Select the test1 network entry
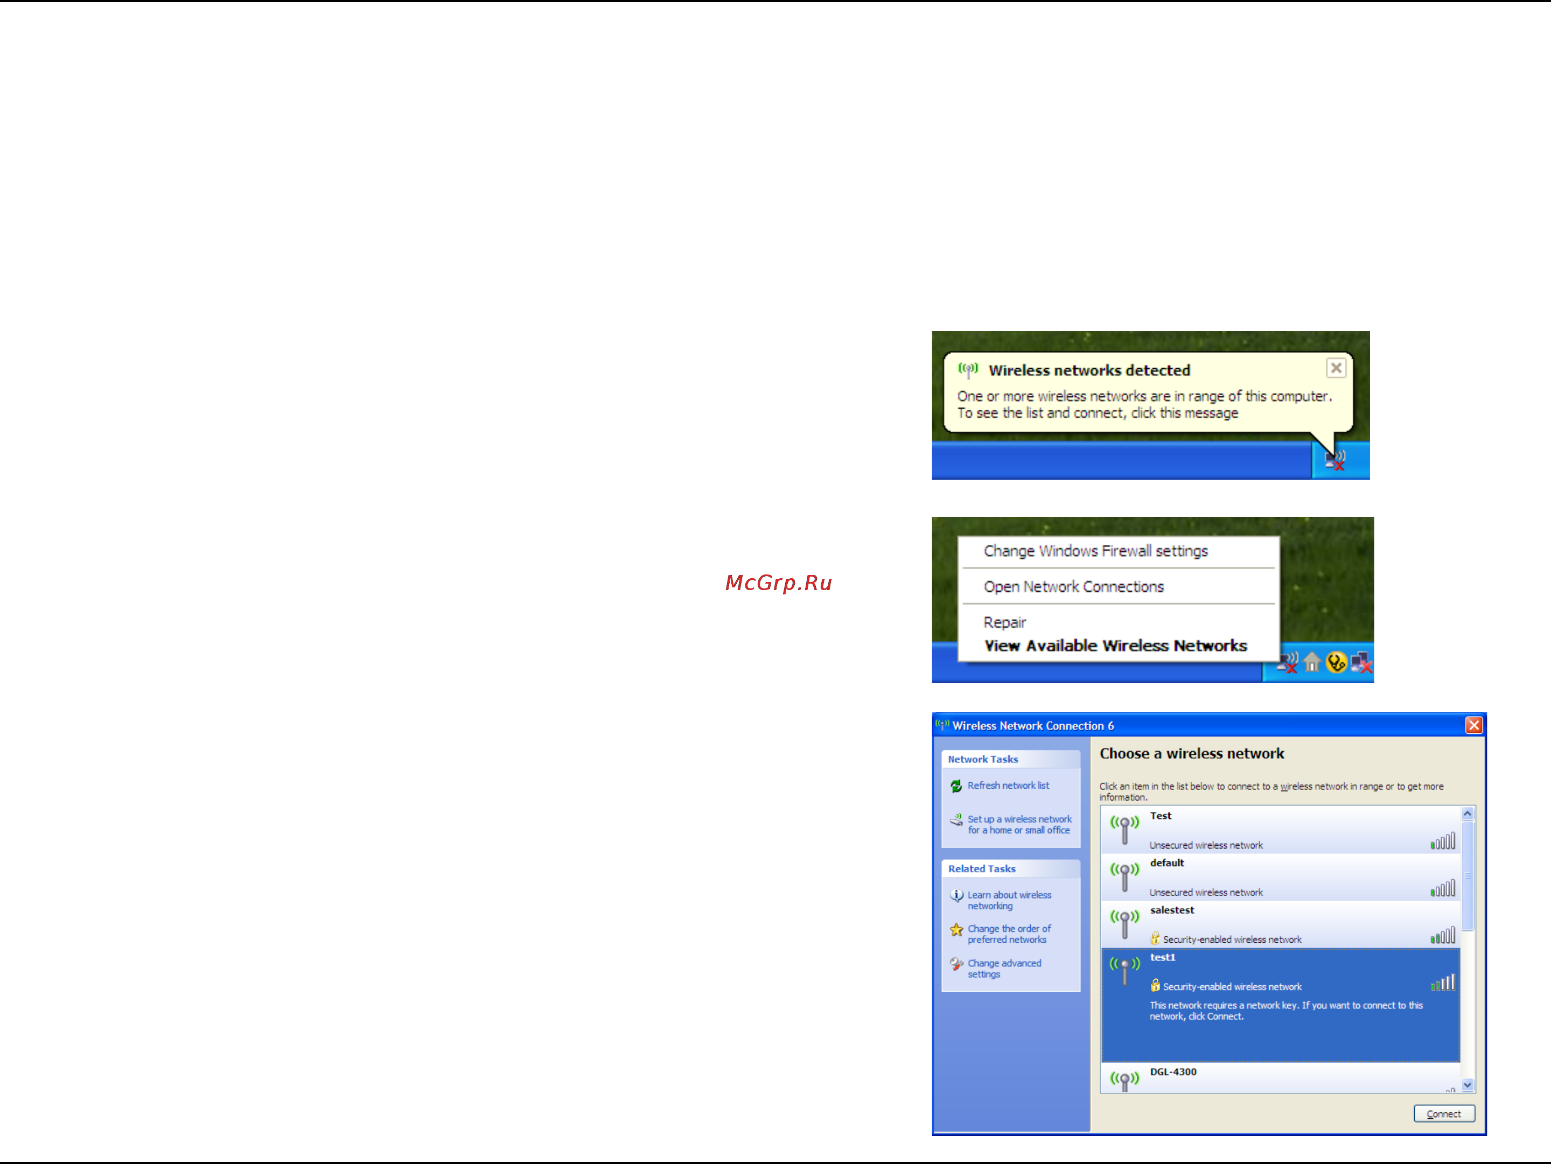The height and width of the screenshot is (1164, 1551). tap(1280, 1005)
